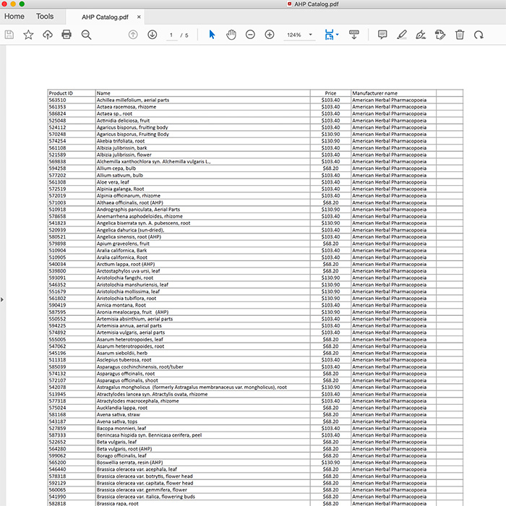The image size is (506, 506).
Task: Click the 'Bacopa monnieri, leaf' entry
Action: tap(121, 428)
